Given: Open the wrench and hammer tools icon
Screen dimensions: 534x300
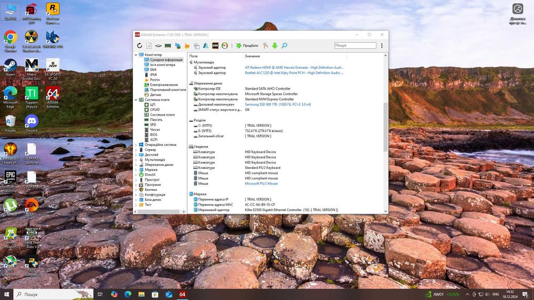Looking at the screenshot, I should point(265,46).
